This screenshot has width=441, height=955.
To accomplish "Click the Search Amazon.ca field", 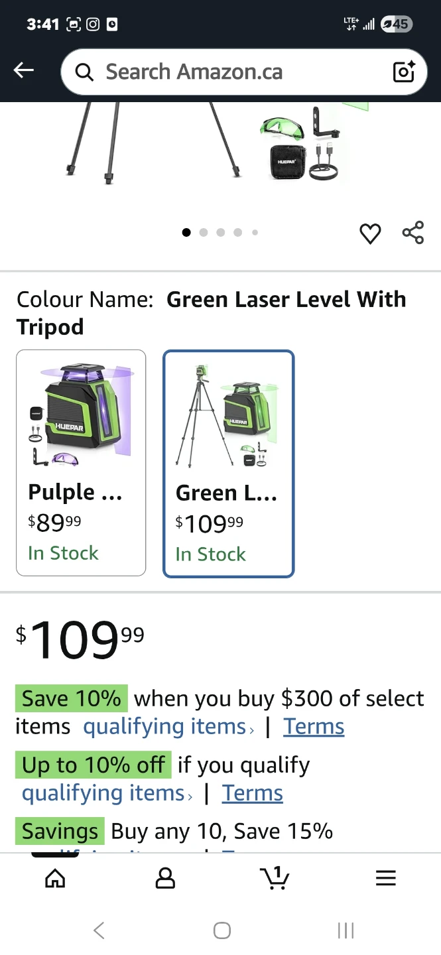I will [x=232, y=72].
